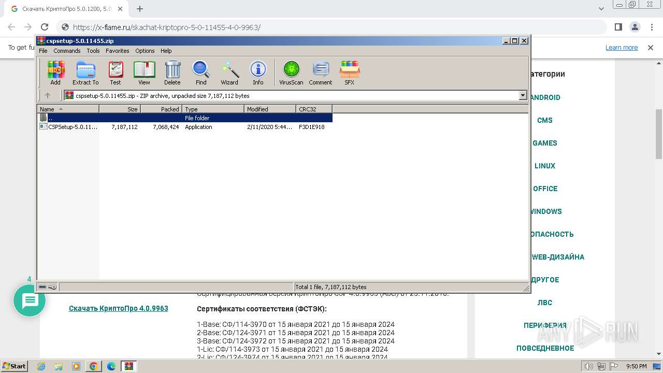Click the Learn more link

[622, 47]
